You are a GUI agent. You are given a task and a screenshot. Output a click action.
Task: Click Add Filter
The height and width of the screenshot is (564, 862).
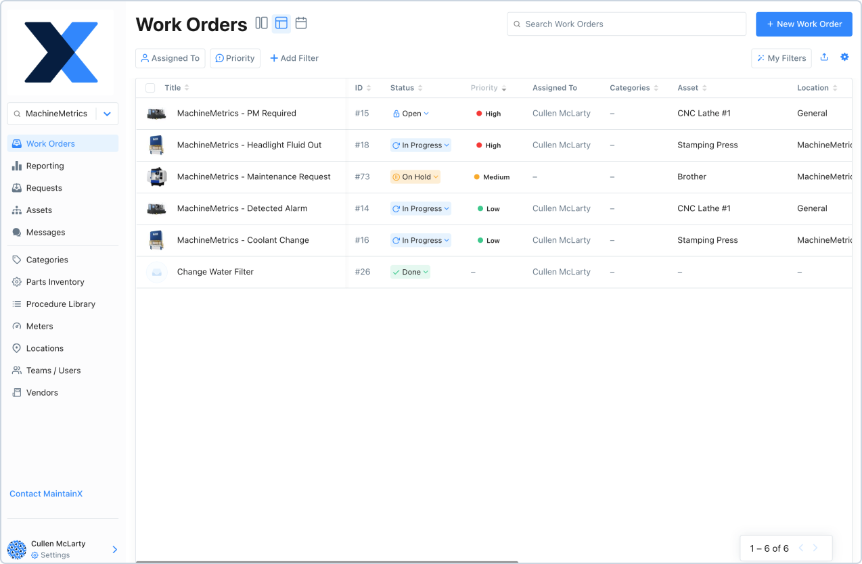[x=294, y=58]
